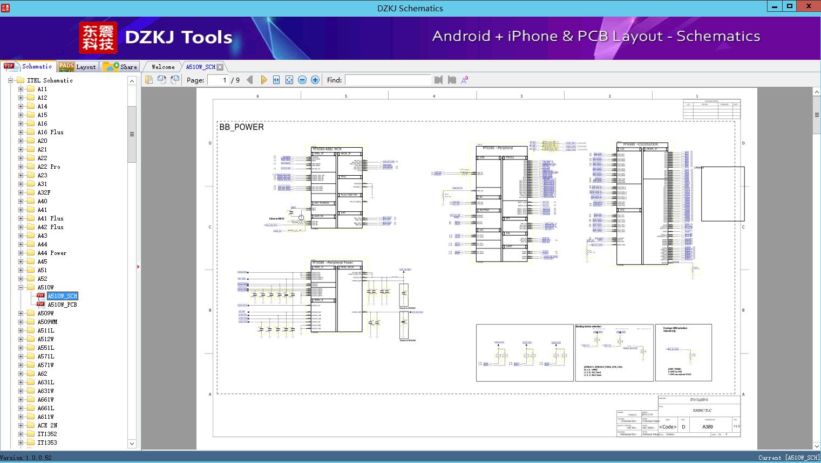Close the A510W_SCH tab
Viewport: 821px width, 463px height.
point(220,67)
